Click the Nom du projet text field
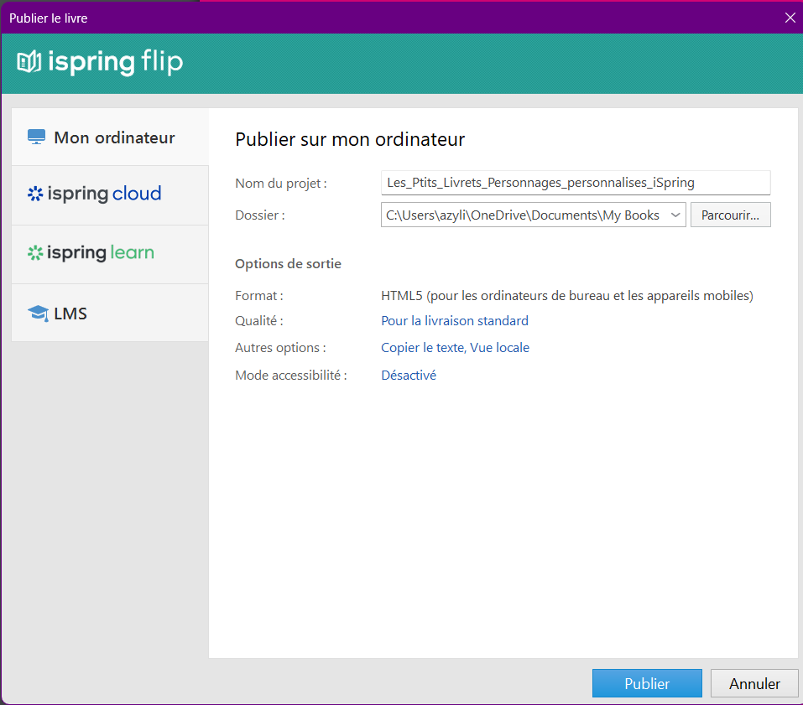This screenshot has width=803, height=705. coord(575,182)
